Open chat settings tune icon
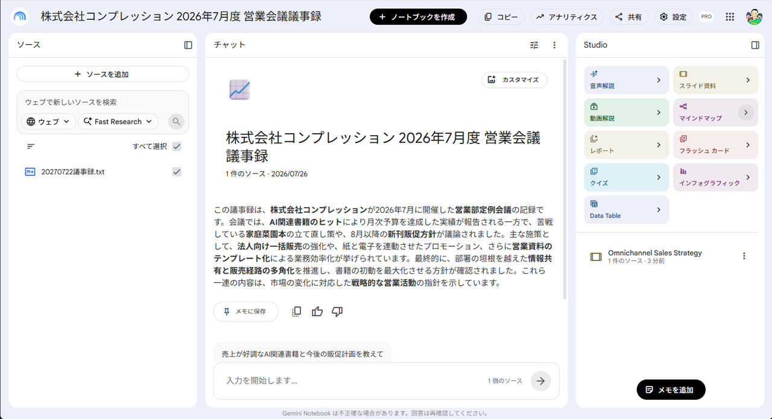The height and width of the screenshot is (419, 772). click(x=534, y=45)
